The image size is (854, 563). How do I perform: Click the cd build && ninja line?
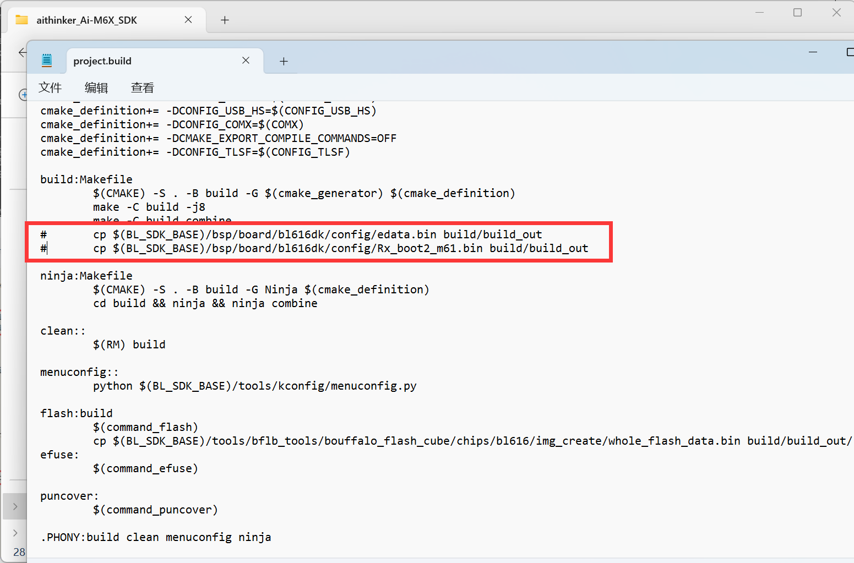point(205,303)
